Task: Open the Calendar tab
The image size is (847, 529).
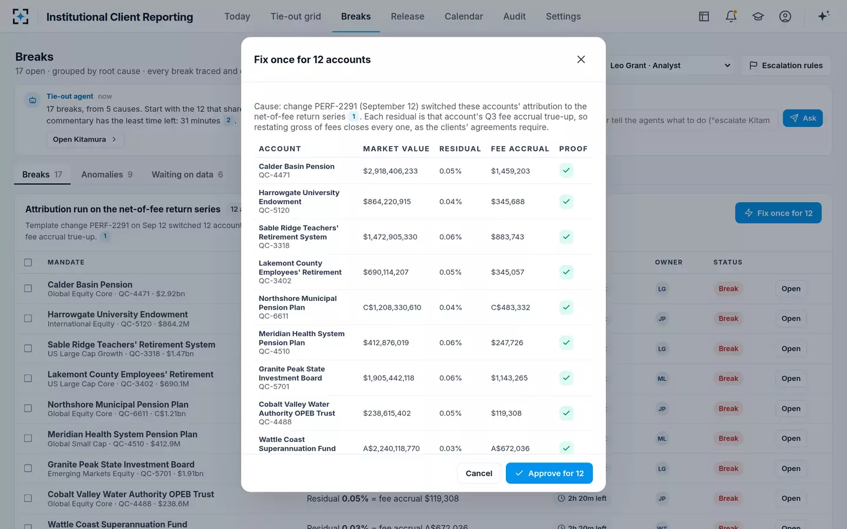Action: 463,16
